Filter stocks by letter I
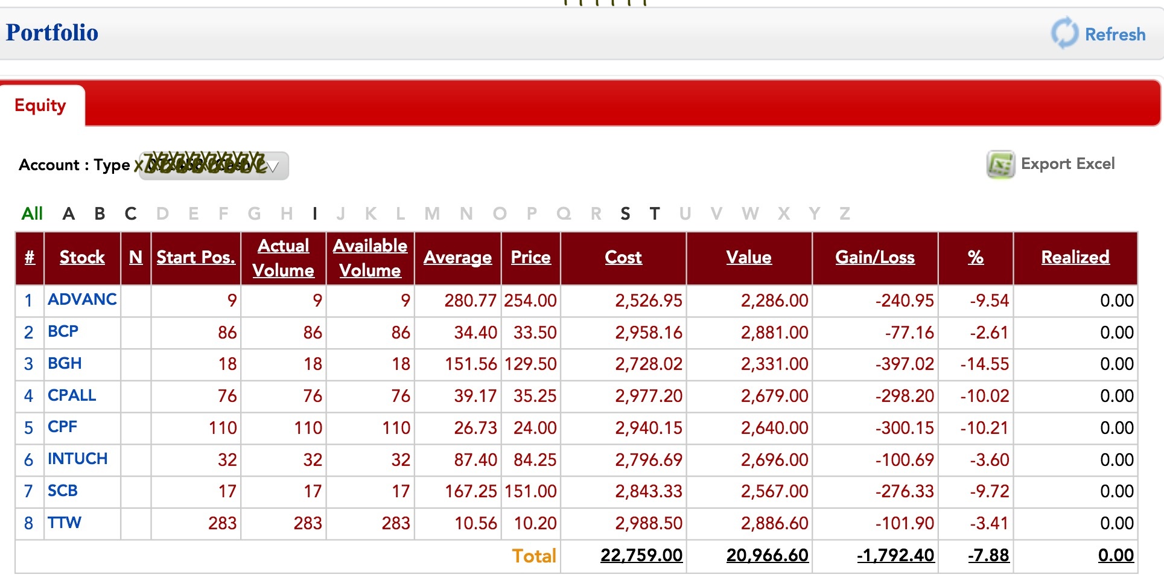Image resolution: width=1164 pixels, height=586 pixels. click(315, 214)
